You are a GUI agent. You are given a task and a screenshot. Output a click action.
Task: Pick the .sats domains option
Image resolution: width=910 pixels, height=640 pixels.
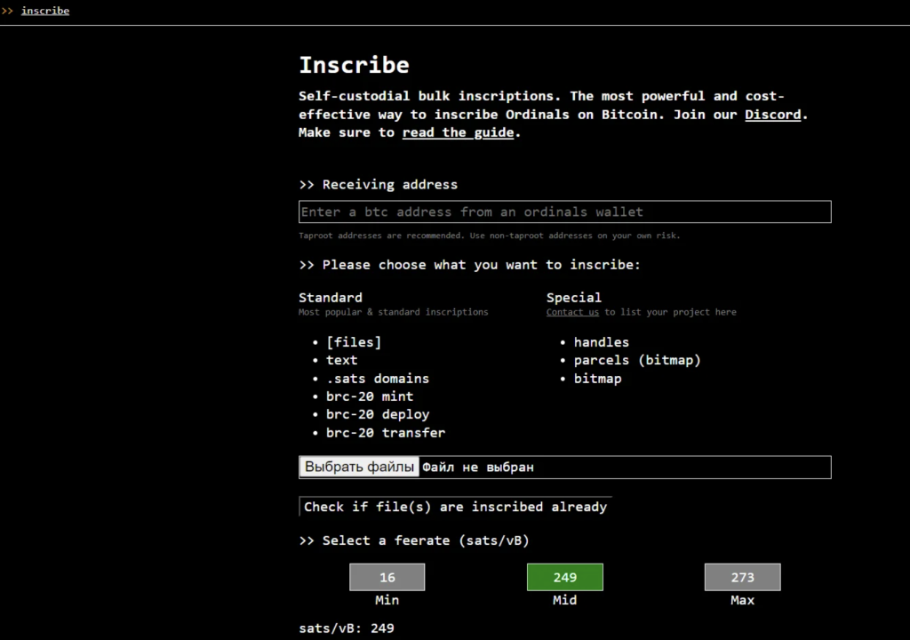[377, 379]
